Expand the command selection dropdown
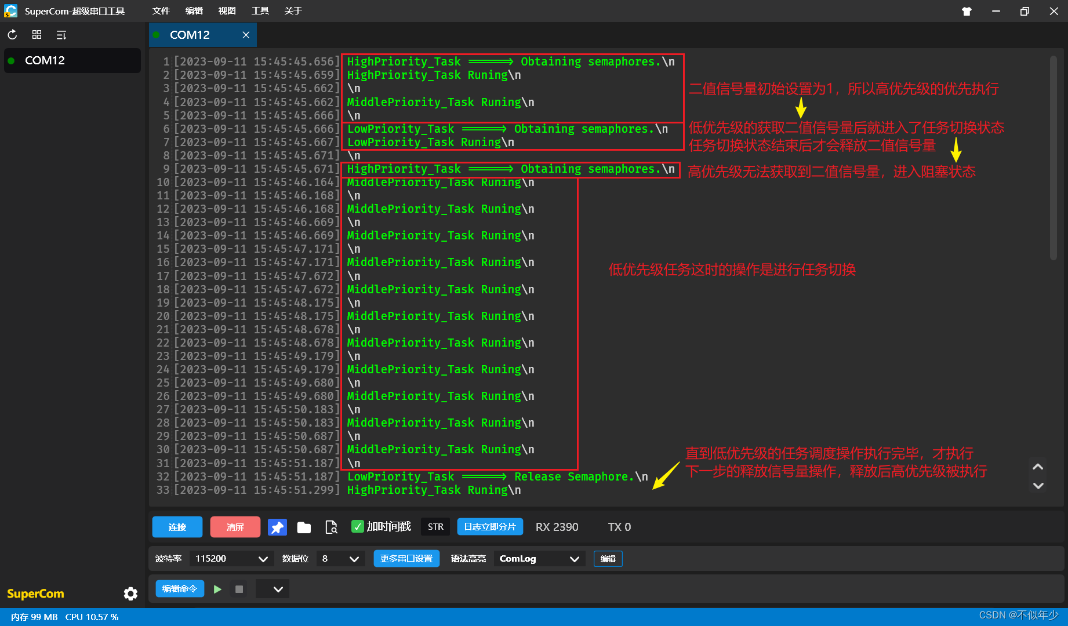This screenshot has width=1068, height=626. pos(273,589)
